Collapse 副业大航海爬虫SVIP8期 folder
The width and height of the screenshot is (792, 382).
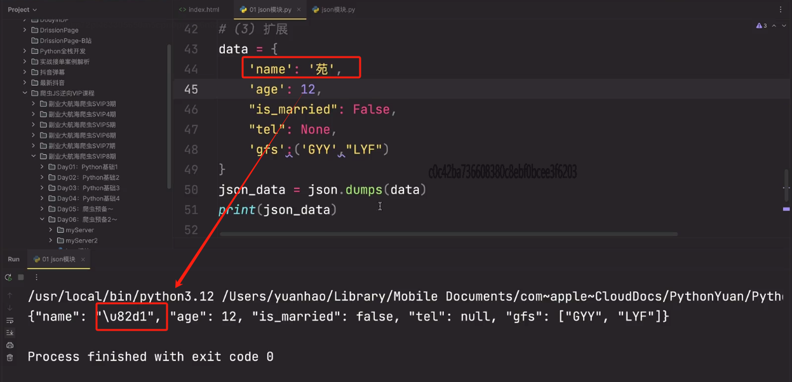[x=34, y=156]
